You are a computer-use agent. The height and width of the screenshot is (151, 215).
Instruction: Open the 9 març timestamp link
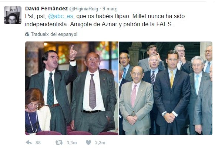110,9
